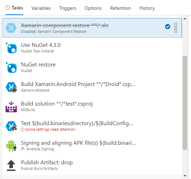Open the Triggers tab
The width and height of the screenshot is (191, 179).
[68, 8]
